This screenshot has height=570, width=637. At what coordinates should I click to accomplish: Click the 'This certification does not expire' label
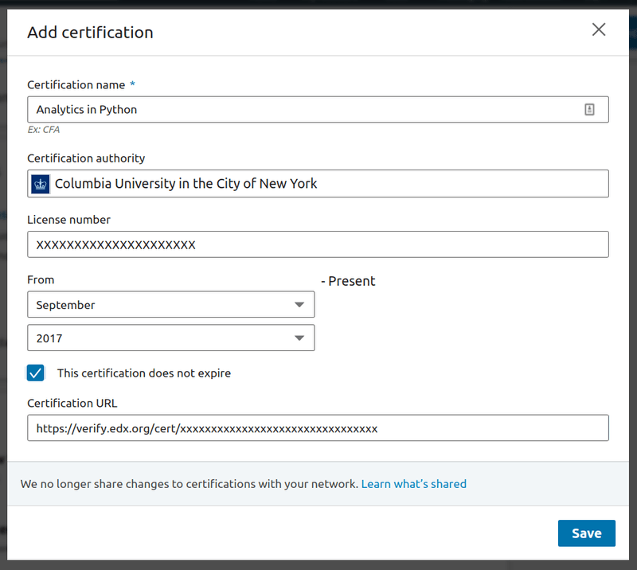[x=144, y=373]
